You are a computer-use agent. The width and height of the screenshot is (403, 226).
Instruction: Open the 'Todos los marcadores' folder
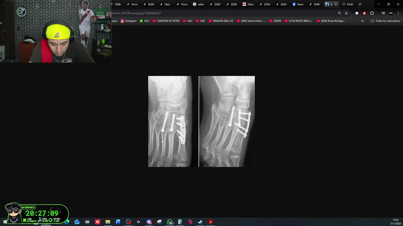(385, 21)
